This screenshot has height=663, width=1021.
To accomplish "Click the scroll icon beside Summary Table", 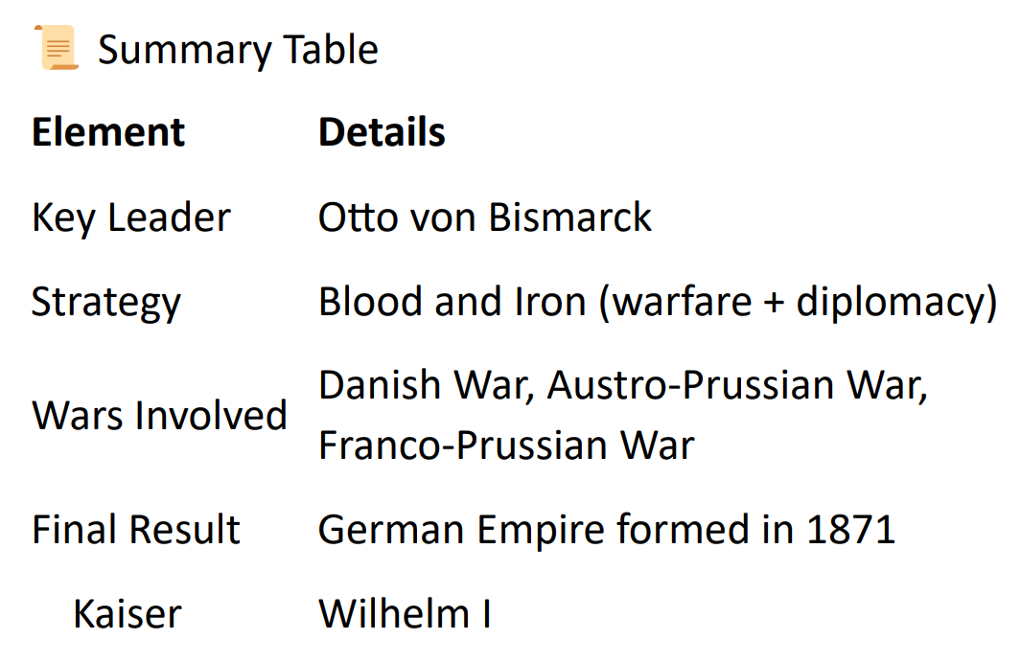I will point(57,48).
